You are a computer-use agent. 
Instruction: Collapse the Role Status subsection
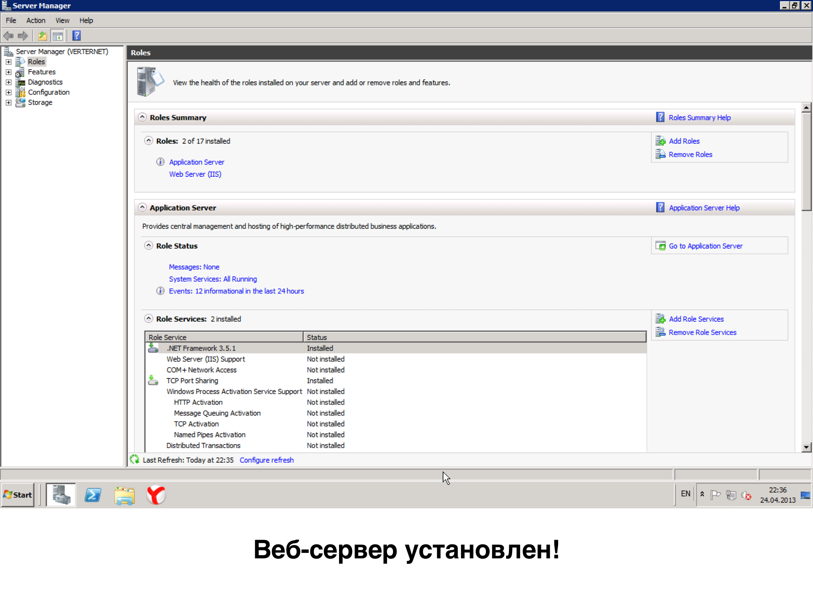point(148,245)
